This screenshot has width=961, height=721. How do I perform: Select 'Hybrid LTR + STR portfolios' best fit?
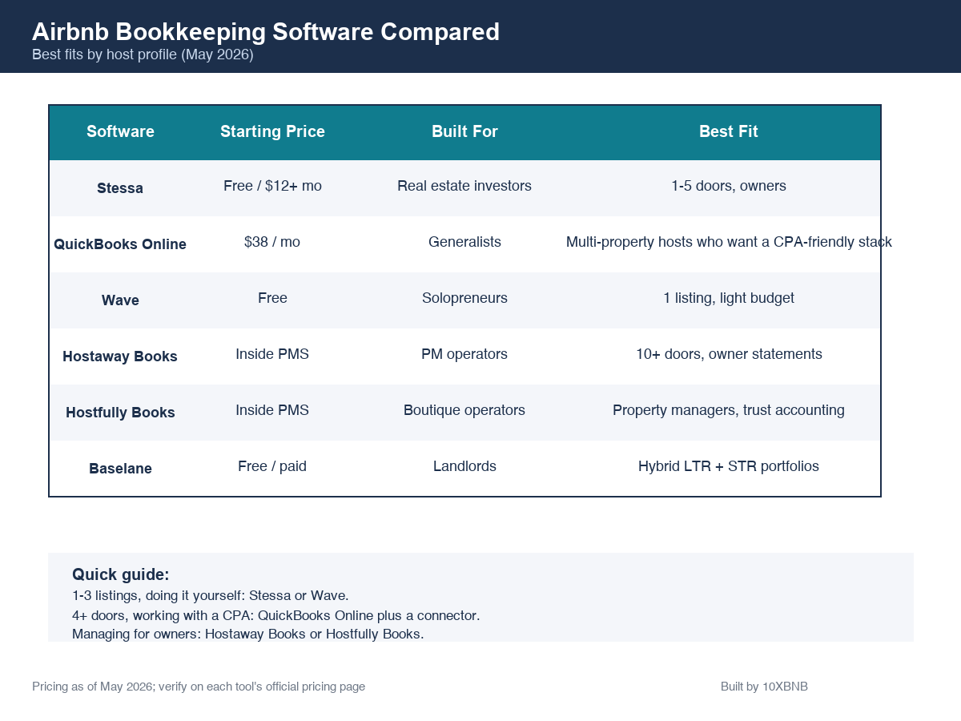728,466
